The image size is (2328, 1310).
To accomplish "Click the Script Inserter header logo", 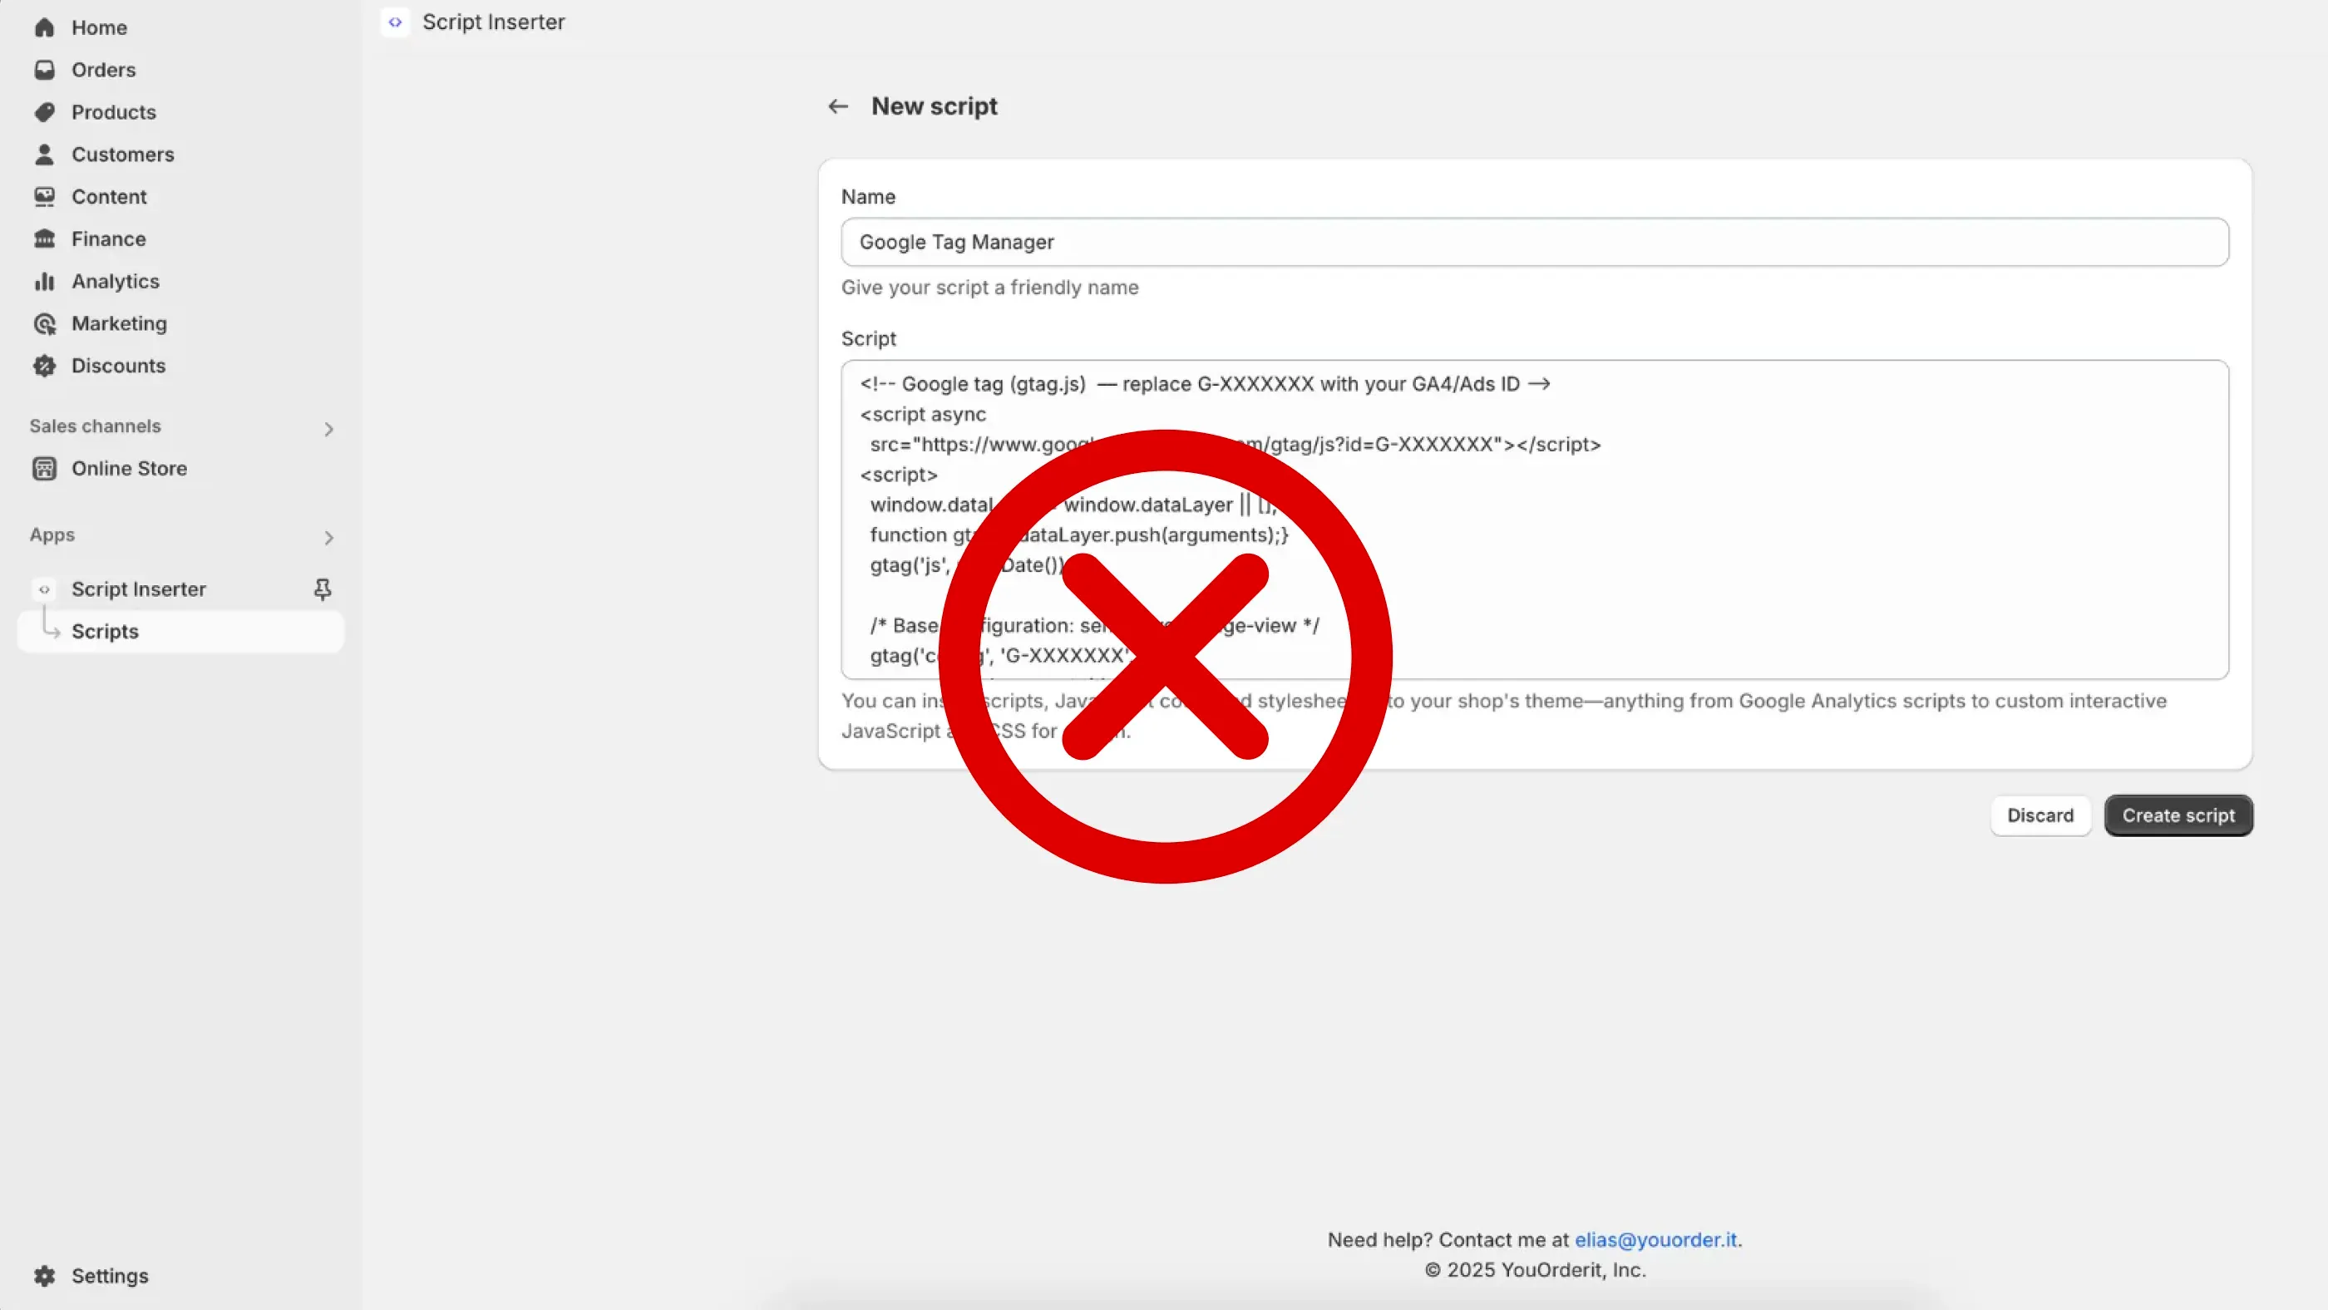I will (395, 22).
